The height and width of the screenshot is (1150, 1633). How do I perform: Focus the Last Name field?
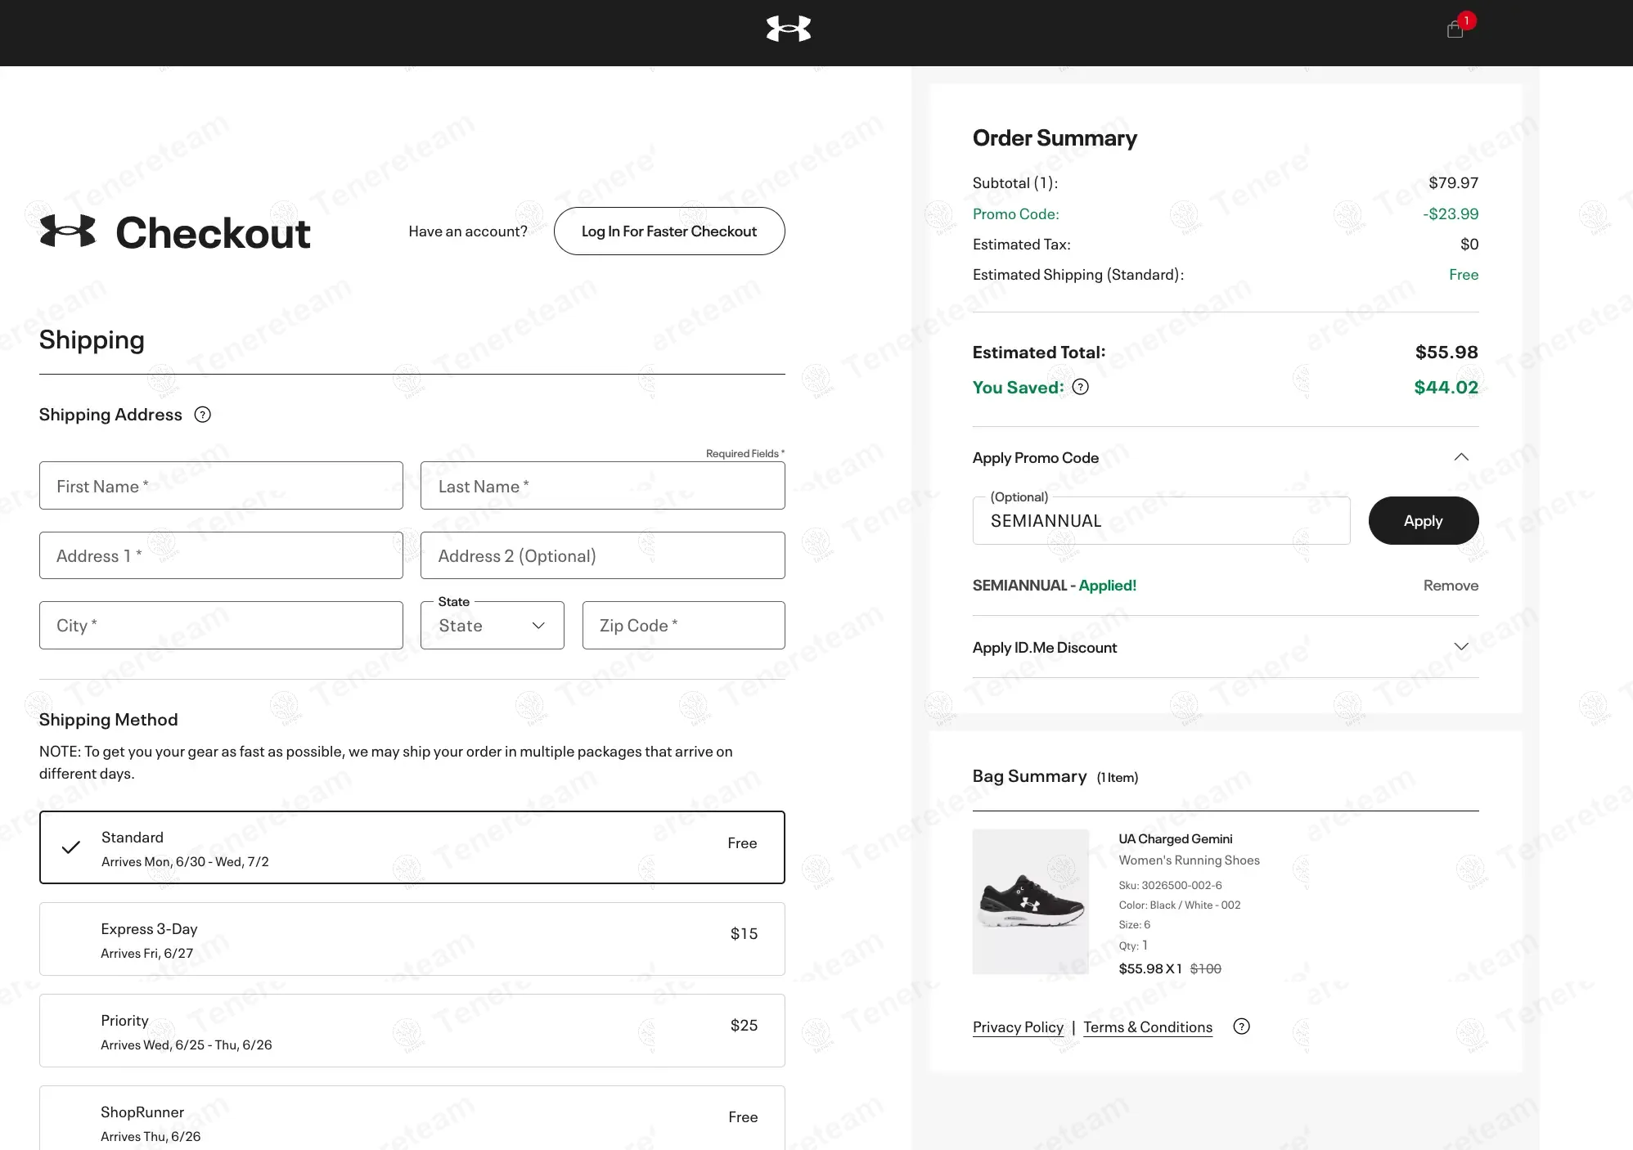603,486
